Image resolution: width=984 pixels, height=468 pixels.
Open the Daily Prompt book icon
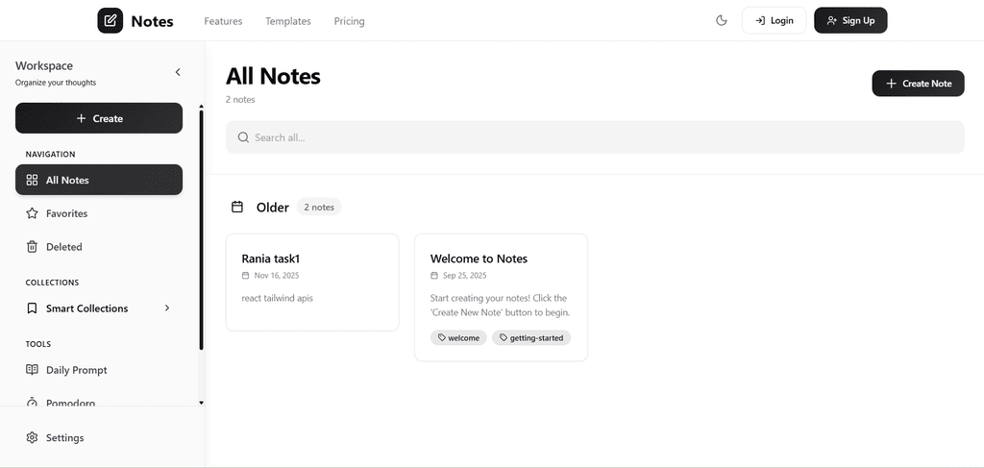click(32, 370)
